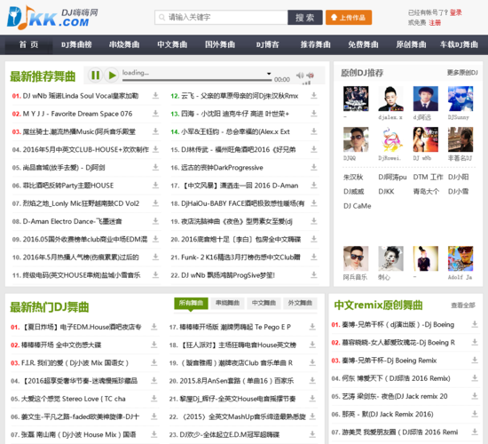Click the 搜索 search button
The image size is (488, 444).
304,18
